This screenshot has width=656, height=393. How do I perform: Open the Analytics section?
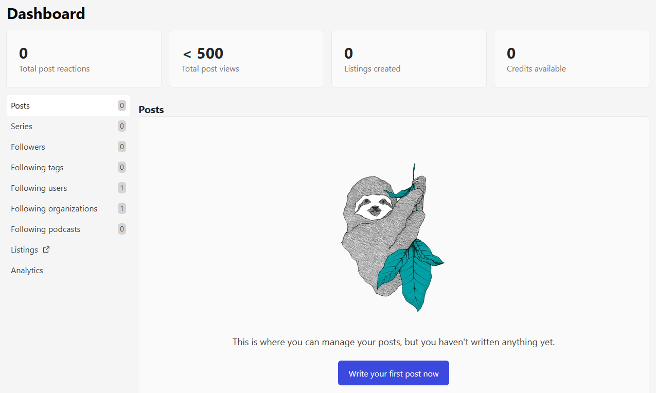(x=27, y=270)
